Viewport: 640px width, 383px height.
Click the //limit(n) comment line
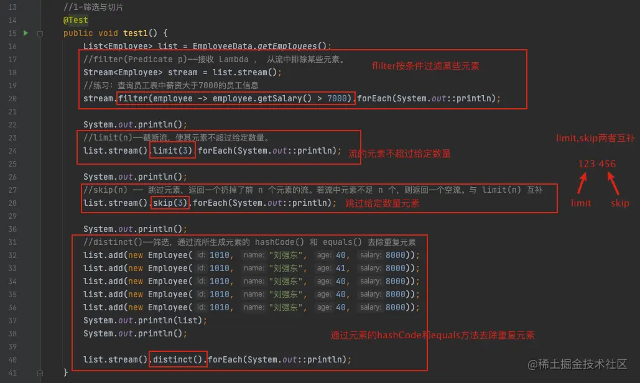click(177, 137)
